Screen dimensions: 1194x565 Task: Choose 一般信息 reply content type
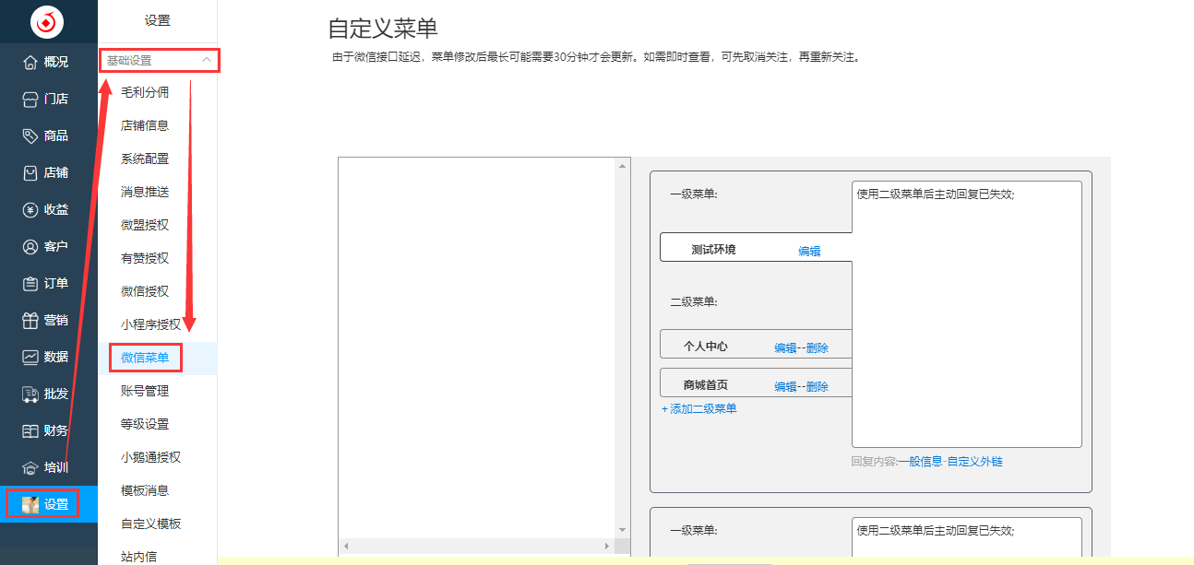(x=920, y=461)
